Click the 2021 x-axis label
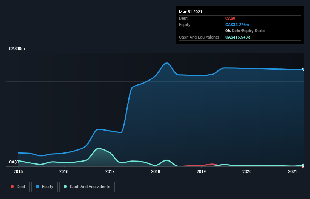Viewport: 310px width, 199px height. click(293, 171)
